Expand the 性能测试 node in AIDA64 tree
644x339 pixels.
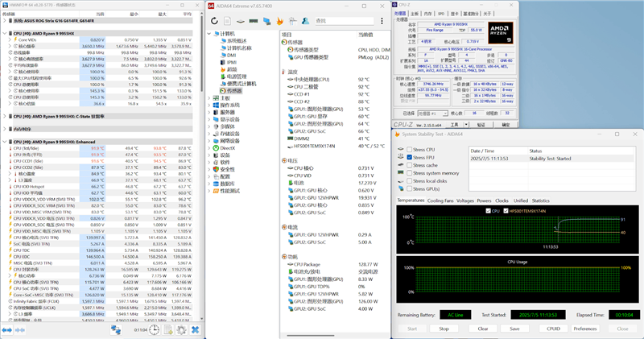[x=209, y=191]
